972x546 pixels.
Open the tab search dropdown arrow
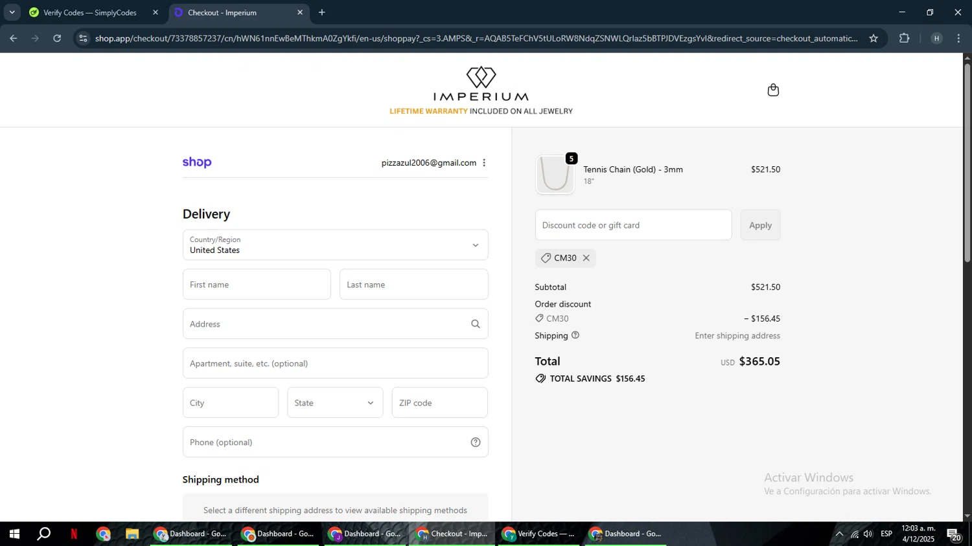(12, 12)
